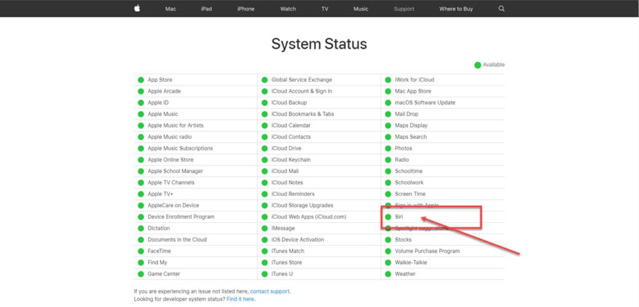The height and width of the screenshot is (307, 639).
Task: Select the Global Service Exchange entry
Action: 301,80
